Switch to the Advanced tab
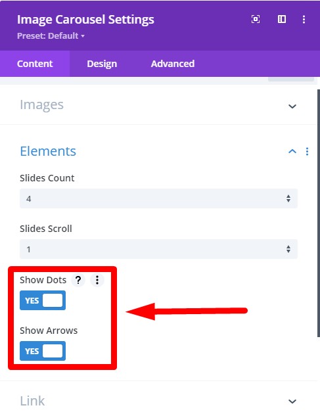The height and width of the screenshot is (414, 320). point(173,64)
